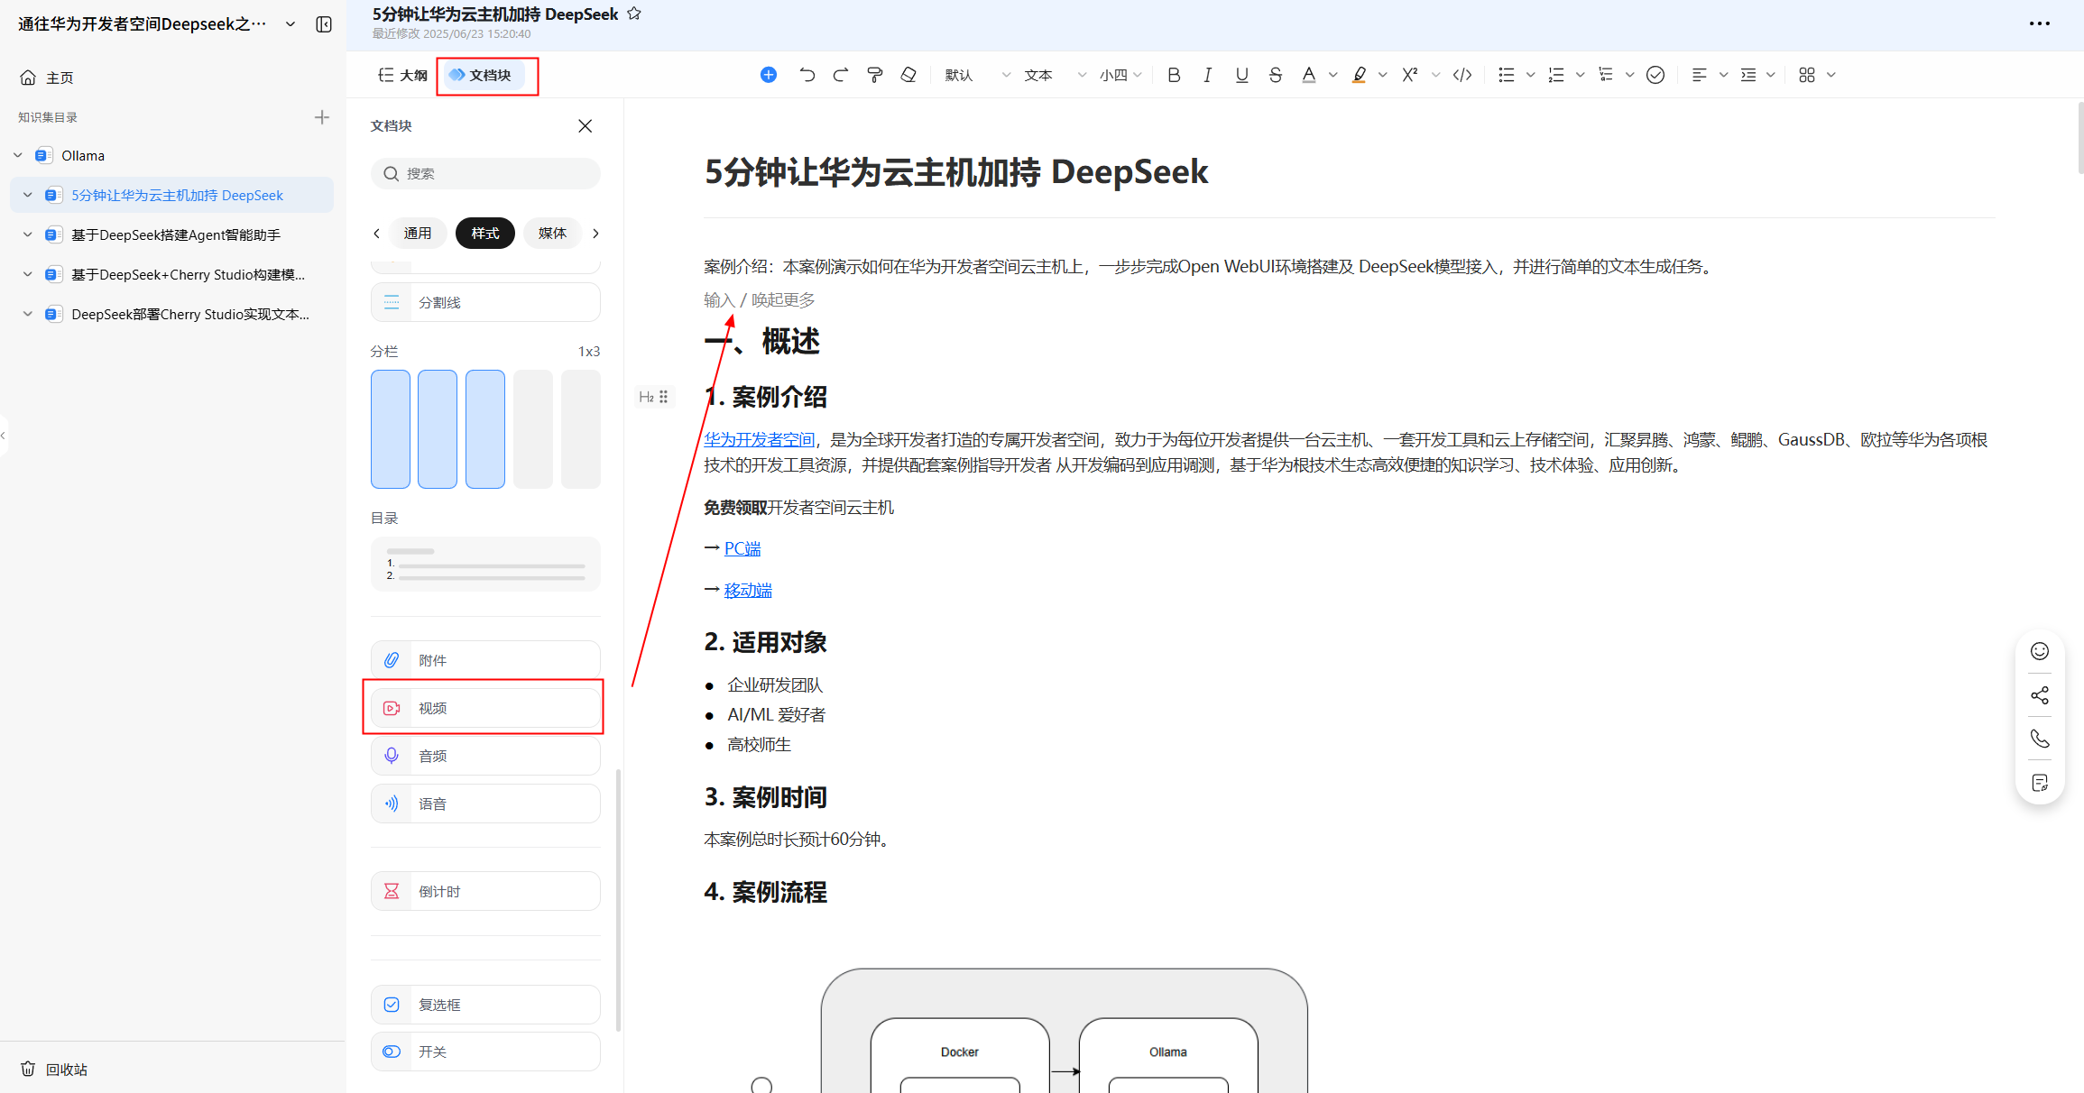Insert 分割线 divider block
The height and width of the screenshot is (1093, 2084).
pyautogui.click(x=485, y=302)
